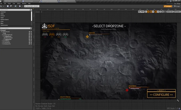Viewport: 181px width, 110px height.
Task: Open the File menu
Action: click(1, 3)
